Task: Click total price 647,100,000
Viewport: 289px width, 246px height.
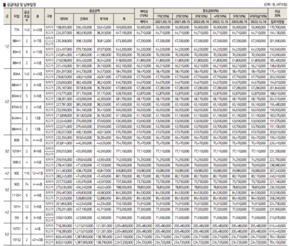Action: pyautogui.click(x=124, y=33)
